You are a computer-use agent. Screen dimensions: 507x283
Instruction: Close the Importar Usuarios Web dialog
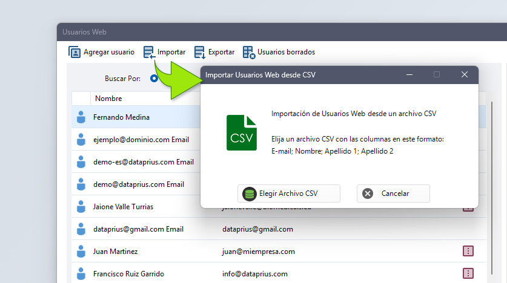465,74
